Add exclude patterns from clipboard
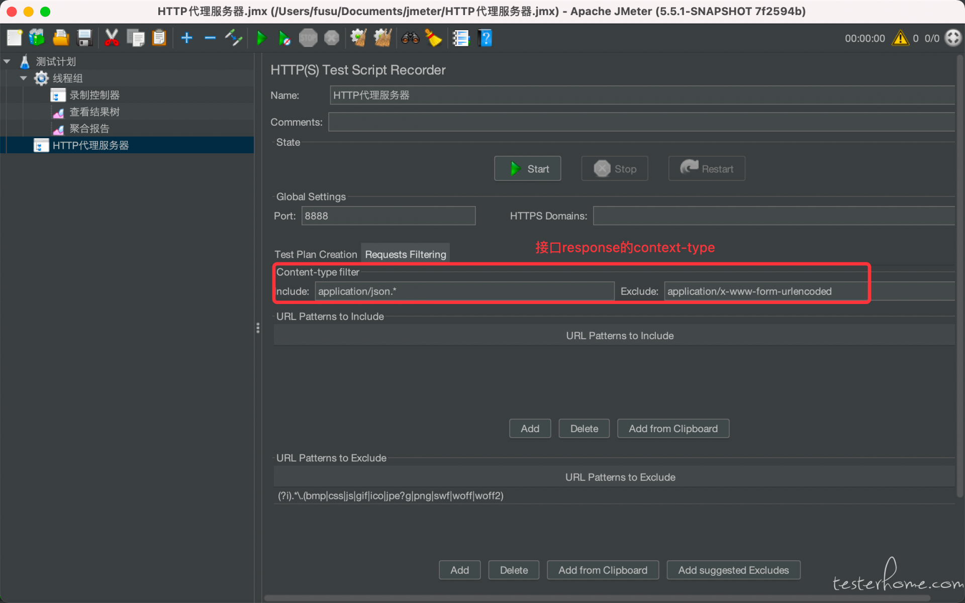 (603, 570)
